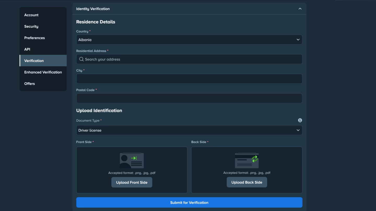Click the Back Side field label

tap(199, 142)
